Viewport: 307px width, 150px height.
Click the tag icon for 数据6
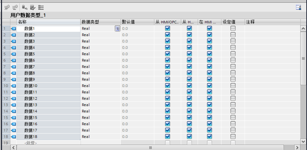pyautogui.click(x=13, y=60)
